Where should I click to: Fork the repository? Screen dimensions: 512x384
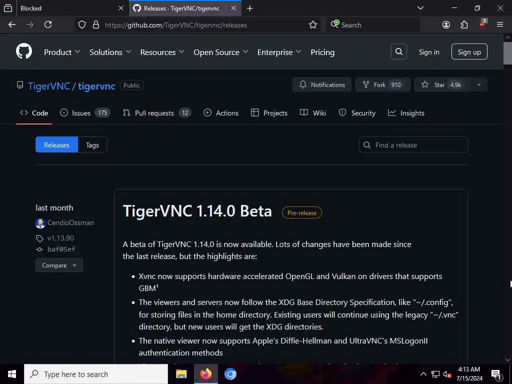click(382, 85)
